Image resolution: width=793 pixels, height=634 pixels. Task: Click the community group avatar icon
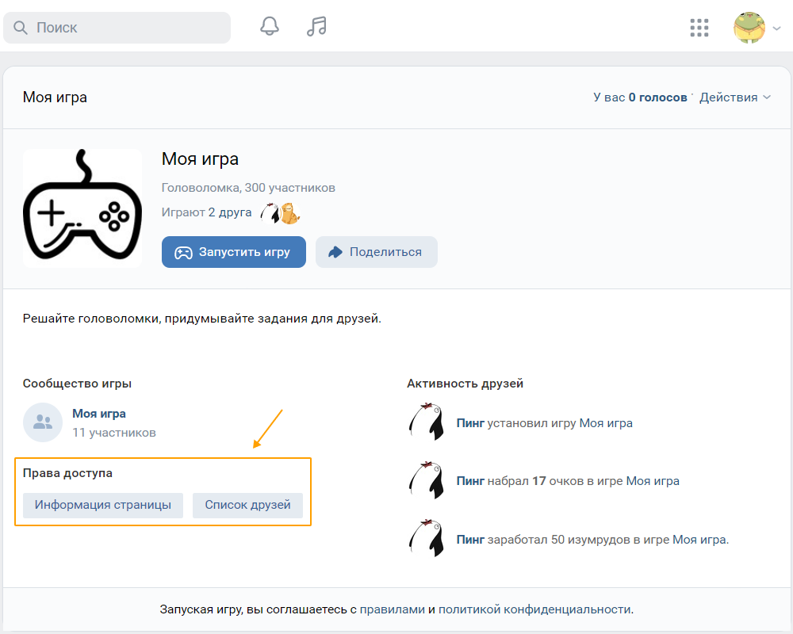tap(43, 422)
